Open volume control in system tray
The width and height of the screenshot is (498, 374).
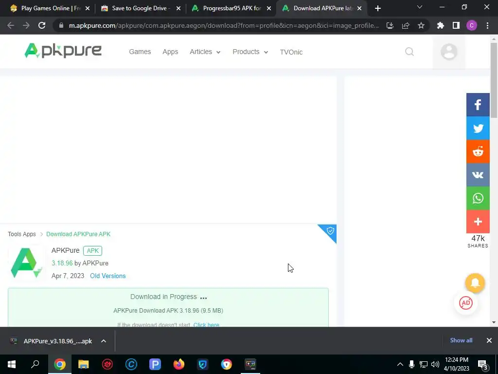(x=435, y=364)
